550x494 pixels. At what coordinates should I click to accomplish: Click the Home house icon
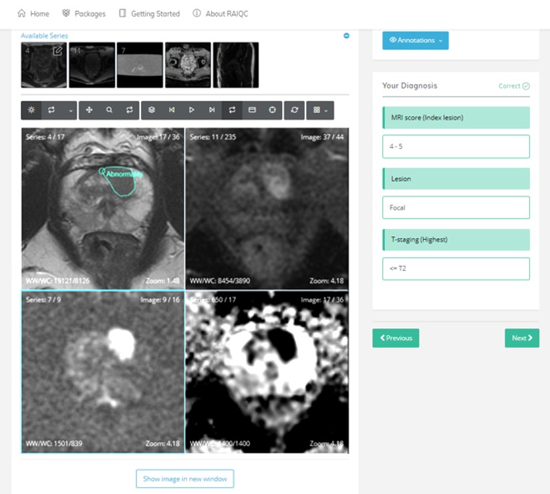click(x=22, y=13)
